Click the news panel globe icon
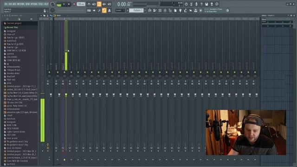Screen dimensions: 297x167 tap(227, 10)
